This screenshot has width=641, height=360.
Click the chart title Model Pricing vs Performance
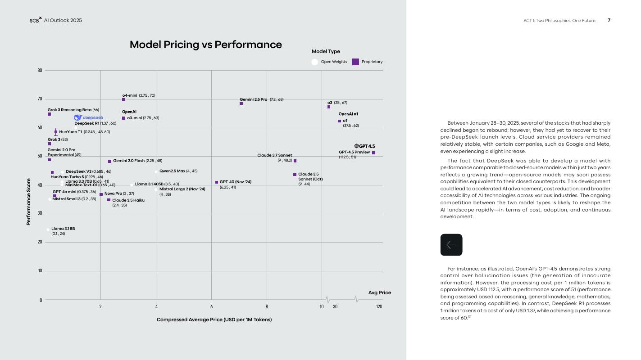point(205,45)
